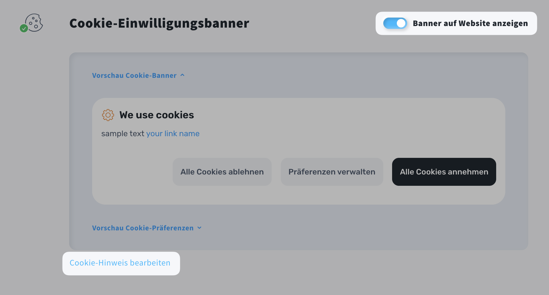Open the Cookie-Hinweis bearbeiten link
This screenshot has width=549, height=295.
click(120, 263)
